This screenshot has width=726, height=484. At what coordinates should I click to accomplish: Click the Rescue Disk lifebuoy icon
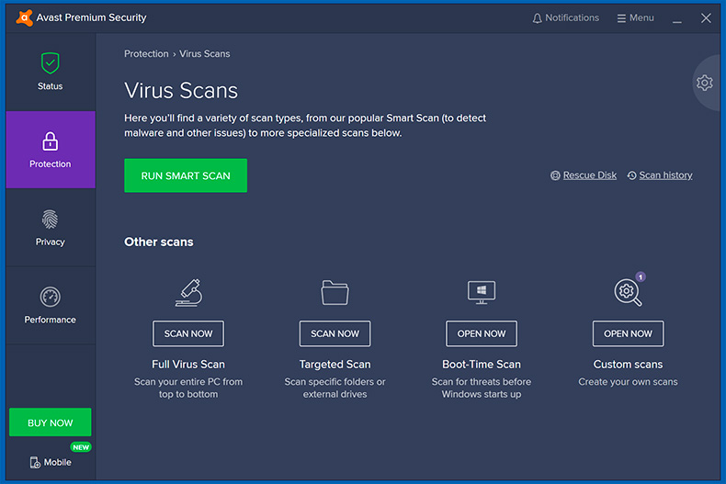click(555, 175)
